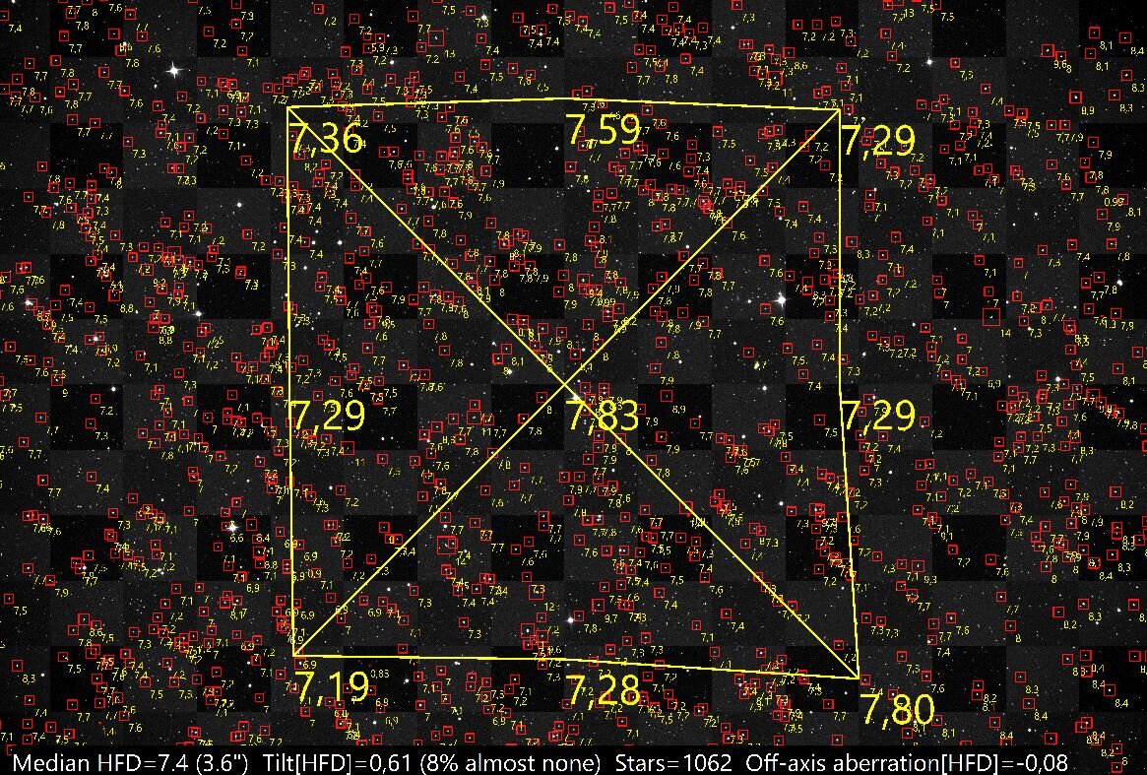Click the large HFD value 7,80
This screenshot has height=775, width=1147.
point(898,709)
